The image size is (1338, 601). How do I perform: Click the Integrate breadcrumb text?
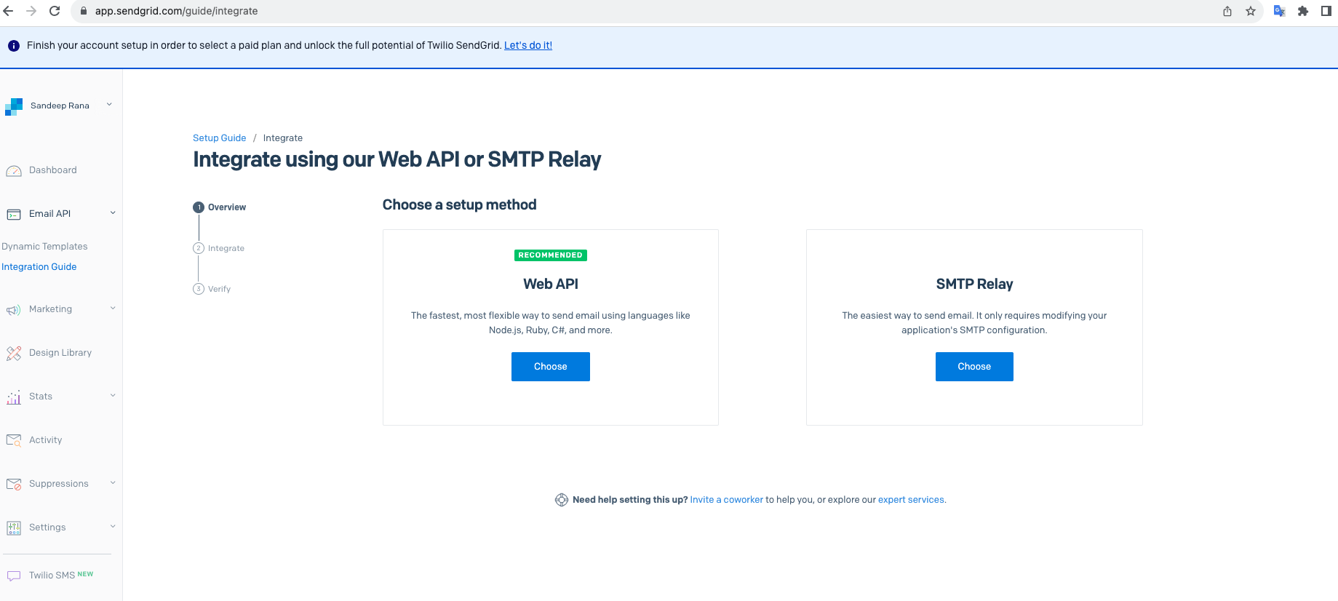pos(283,138)
